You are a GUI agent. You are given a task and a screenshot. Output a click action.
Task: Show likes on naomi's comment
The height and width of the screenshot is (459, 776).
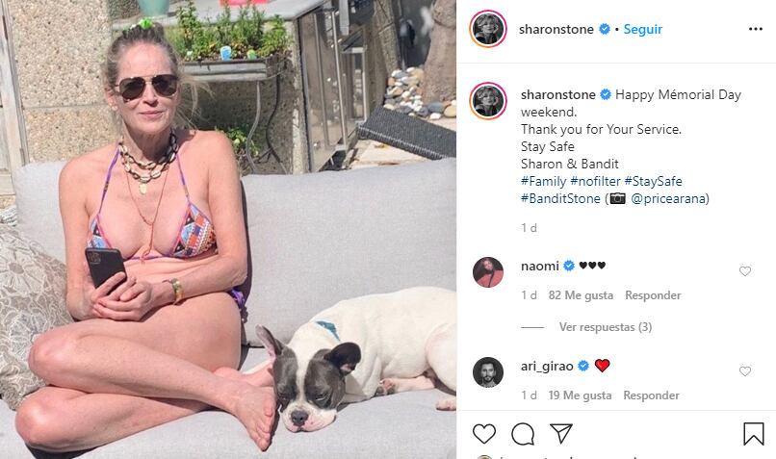click(x=581, y=295)
